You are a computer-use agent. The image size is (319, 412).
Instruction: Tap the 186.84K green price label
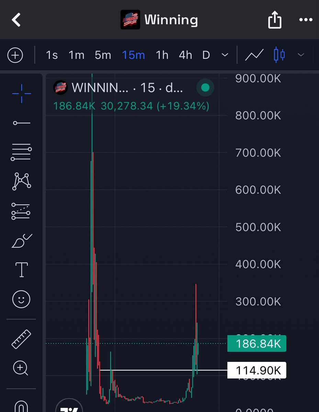pos(257,343)
